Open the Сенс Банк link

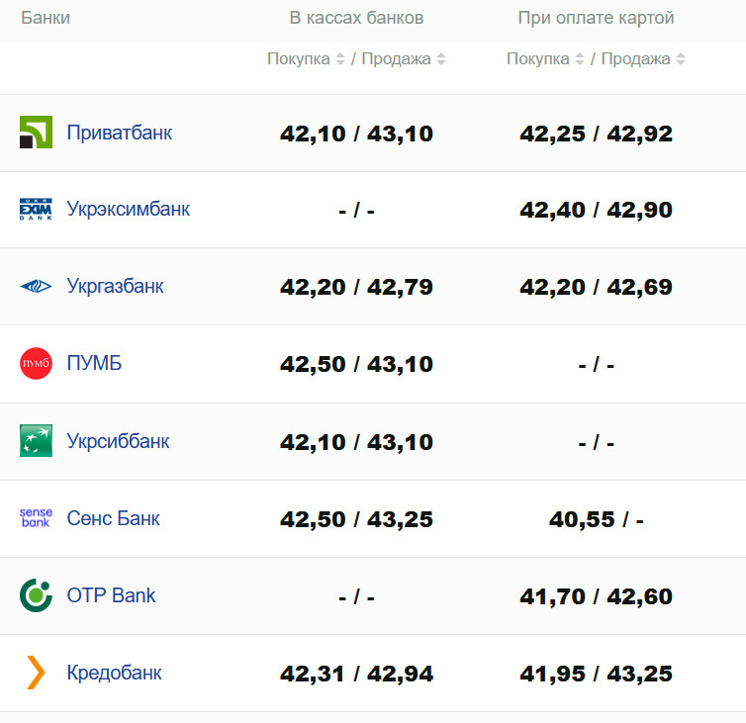113,518
